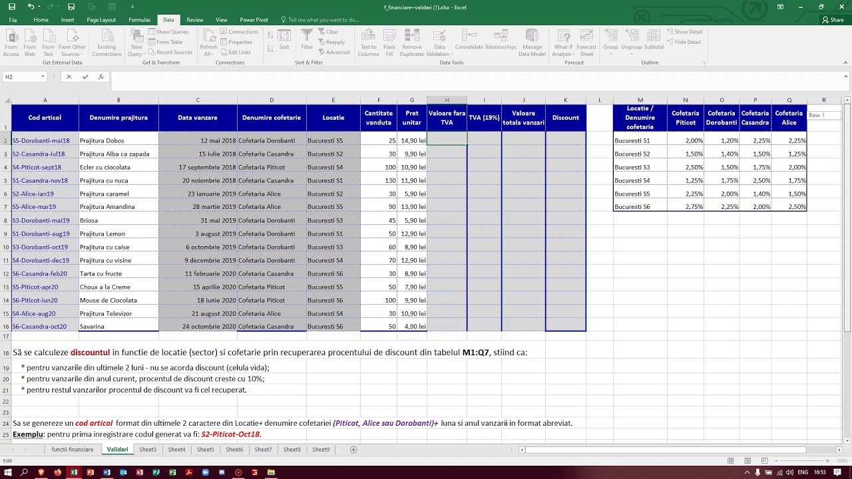This screenshot has height=479, width=852.
Task: Open the Name Box dropdown arrow
Action: [x=43, y=77]
